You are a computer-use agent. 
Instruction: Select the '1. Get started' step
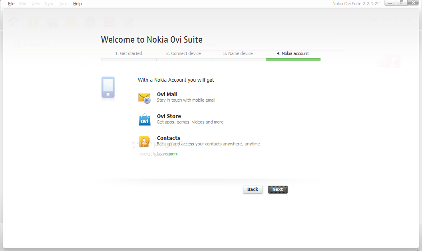129,53
